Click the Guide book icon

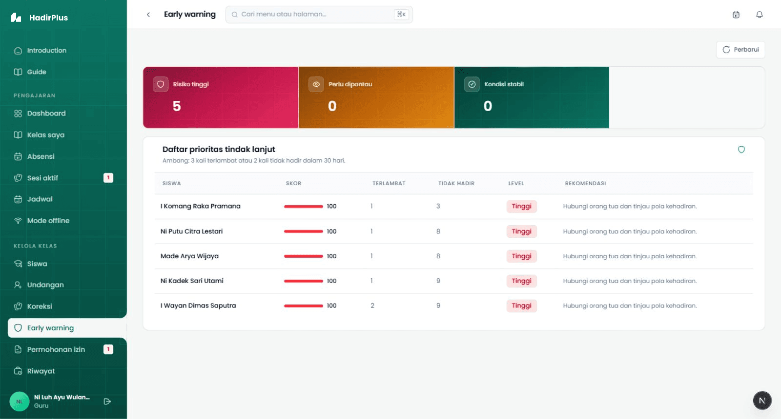pyautogui.click(x=18, y=72)
